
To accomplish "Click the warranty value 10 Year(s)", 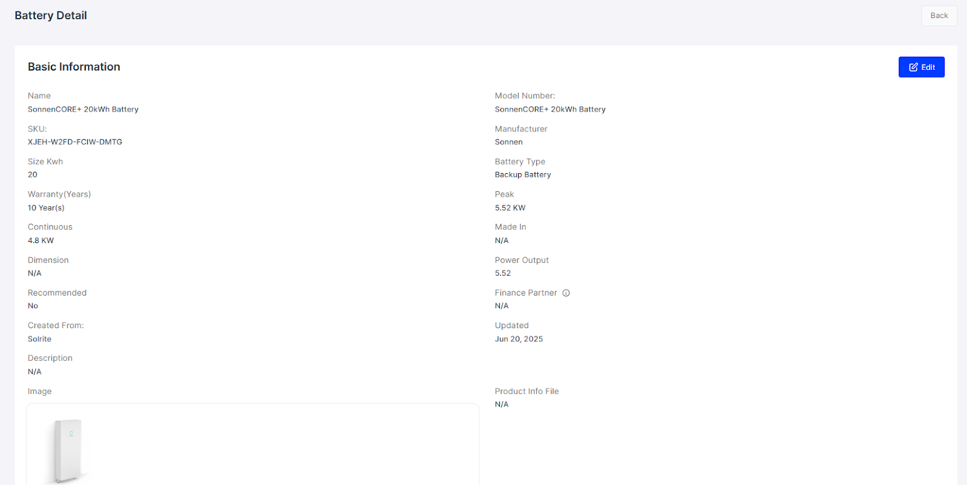I will pos(46,208).
